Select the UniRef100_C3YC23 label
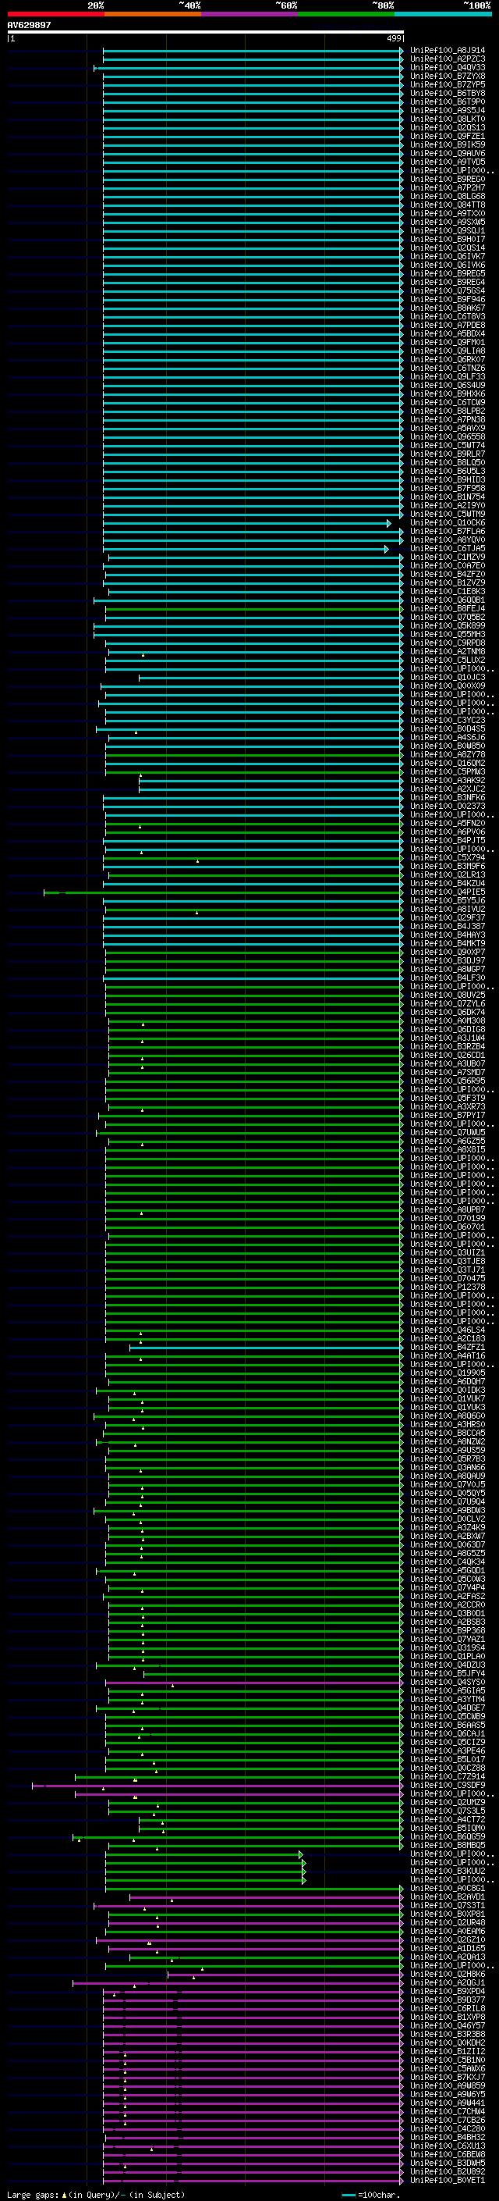Image resolution: width=499 pixels, height=2201 pixels. click(x=447, y=721)
